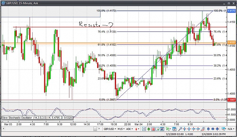
Task: Click the horizontal-arrows icon right after the zoom magnifier
Action: [x=184, y=129]
